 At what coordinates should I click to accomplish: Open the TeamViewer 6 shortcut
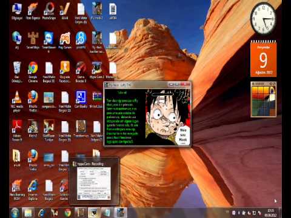tap(49, 41)
